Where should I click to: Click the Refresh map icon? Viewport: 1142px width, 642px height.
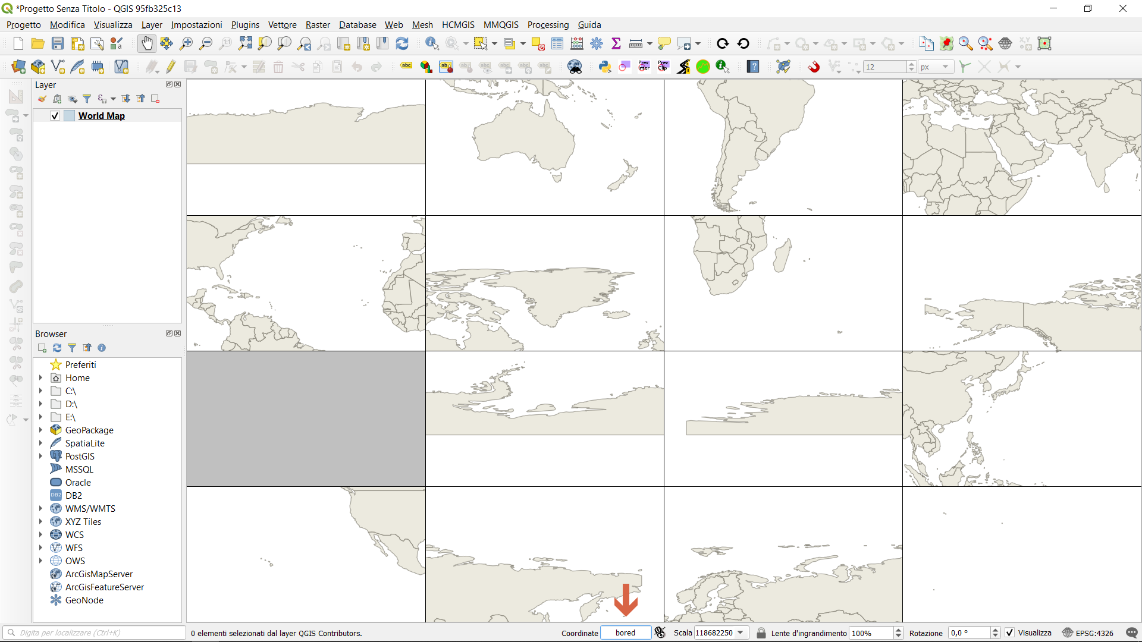402,43
